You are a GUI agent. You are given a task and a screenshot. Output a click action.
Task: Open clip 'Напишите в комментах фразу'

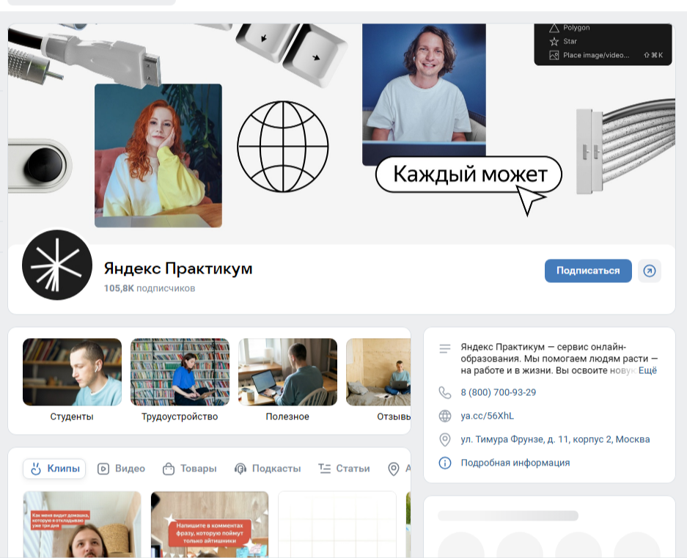(x=210, y=524)
